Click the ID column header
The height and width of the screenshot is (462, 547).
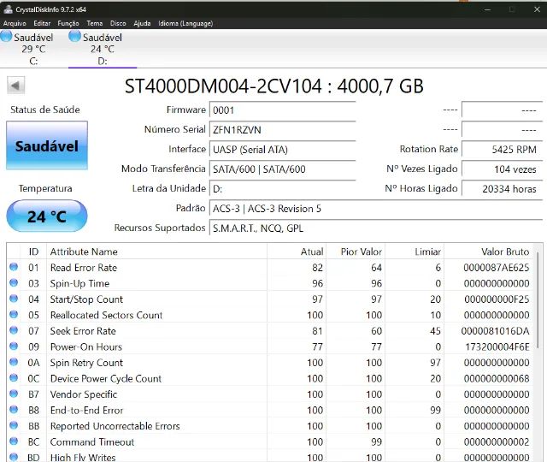point(33,252)
